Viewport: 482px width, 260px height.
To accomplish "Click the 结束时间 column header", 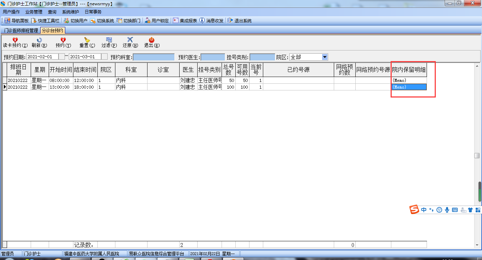I will click(85, 70).
